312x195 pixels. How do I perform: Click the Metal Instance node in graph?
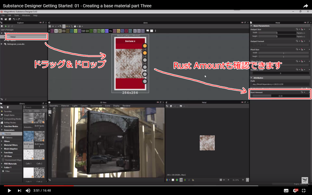tap(130, 63)
